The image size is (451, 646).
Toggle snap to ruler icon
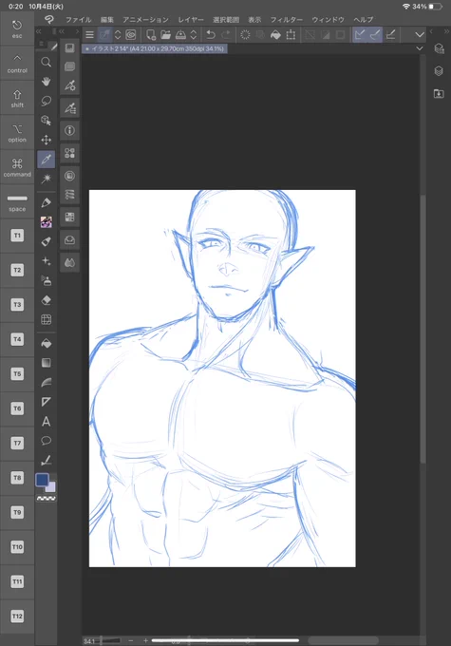click(x=360, y=34)
